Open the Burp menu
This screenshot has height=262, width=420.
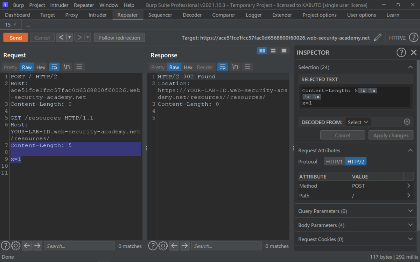coord(19,5)
